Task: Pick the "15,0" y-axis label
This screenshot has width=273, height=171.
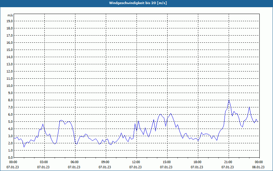Action: [10, 50]
